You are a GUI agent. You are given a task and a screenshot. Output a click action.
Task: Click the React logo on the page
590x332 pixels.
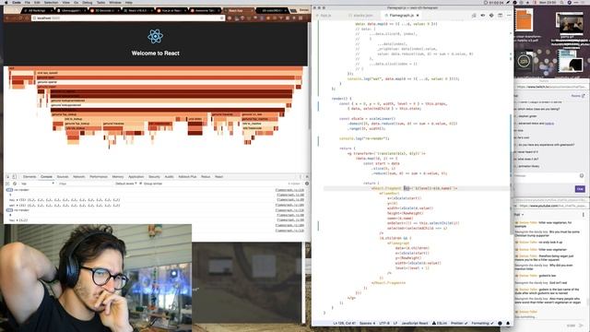[156, 37]
